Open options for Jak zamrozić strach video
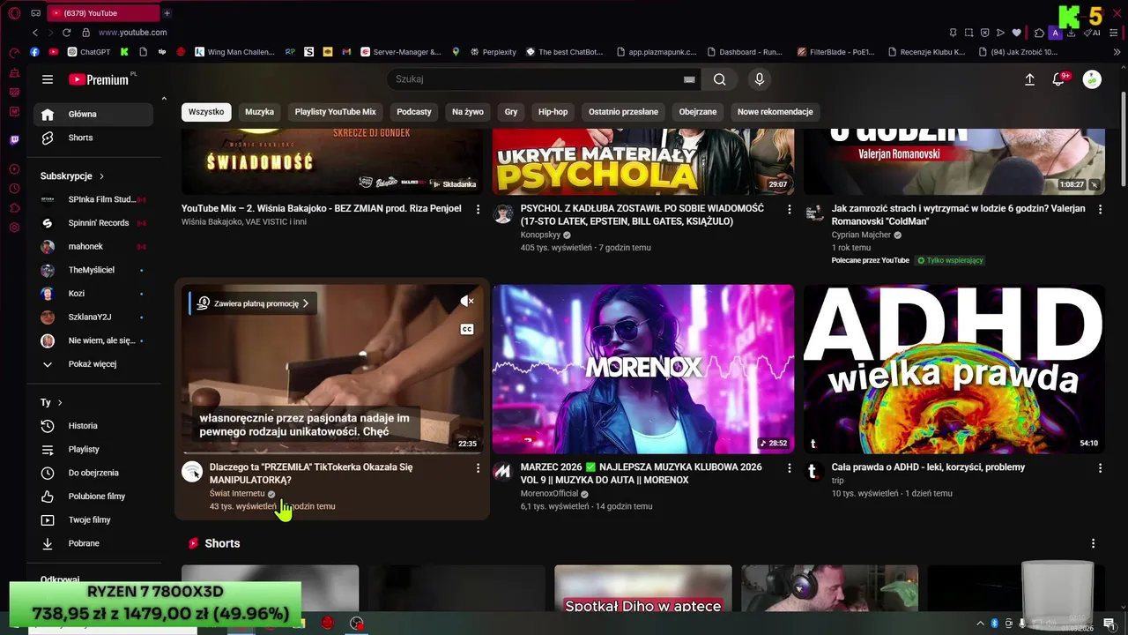1128x635 pixels. 1101,210
